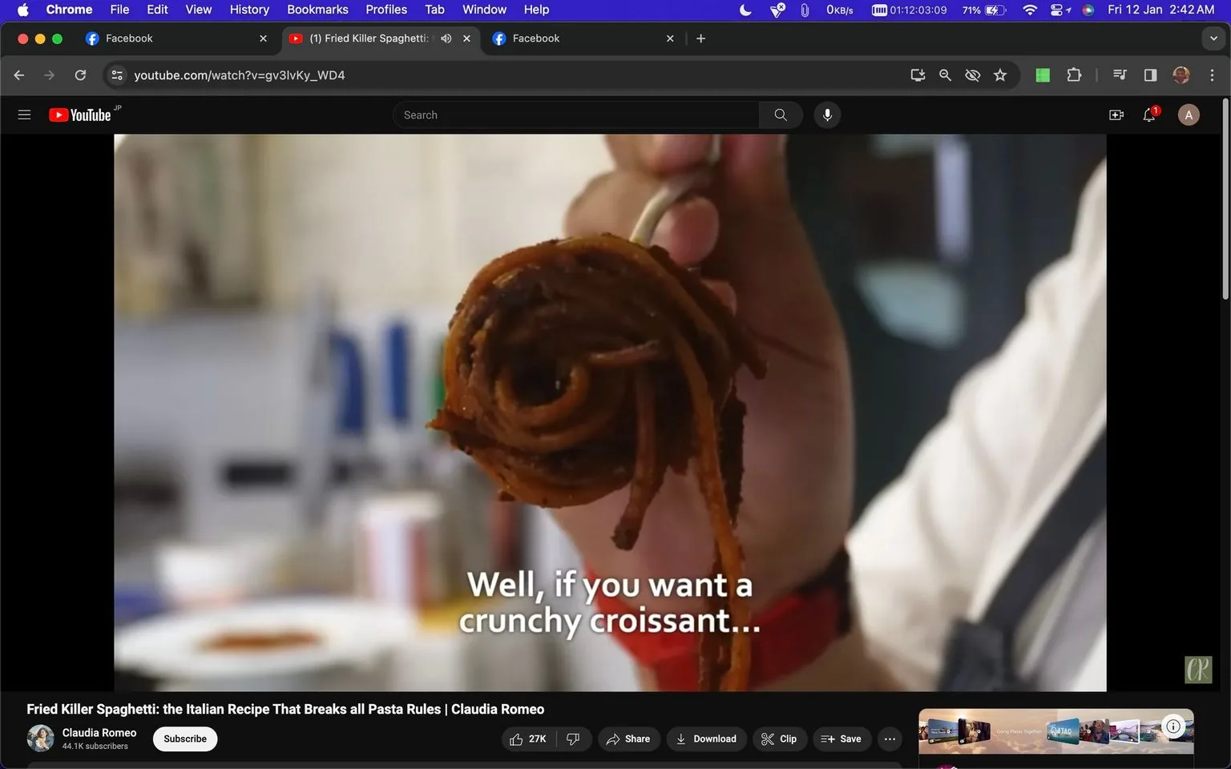Screen dimensions: 1231x769
Task: Mute the tab using its speaker icon
Action: pyautogui.click(x=446, y=38)
